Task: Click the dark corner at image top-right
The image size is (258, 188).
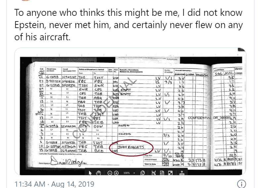Action: [x=242, y=49]
